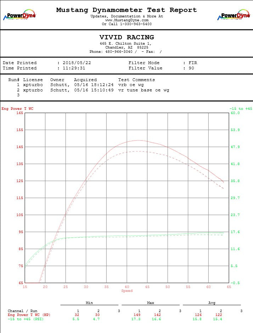Viewport: 253px width, 333px height.
Task: Click the 145 value on the power axis
Action: coord(20,147)
